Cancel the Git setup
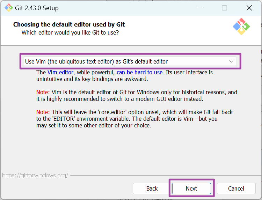 236,188
